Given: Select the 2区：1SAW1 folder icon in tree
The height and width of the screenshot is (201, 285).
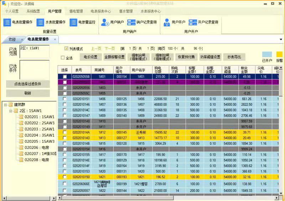Looking at the screenshot, I should [x=16, y=111].
